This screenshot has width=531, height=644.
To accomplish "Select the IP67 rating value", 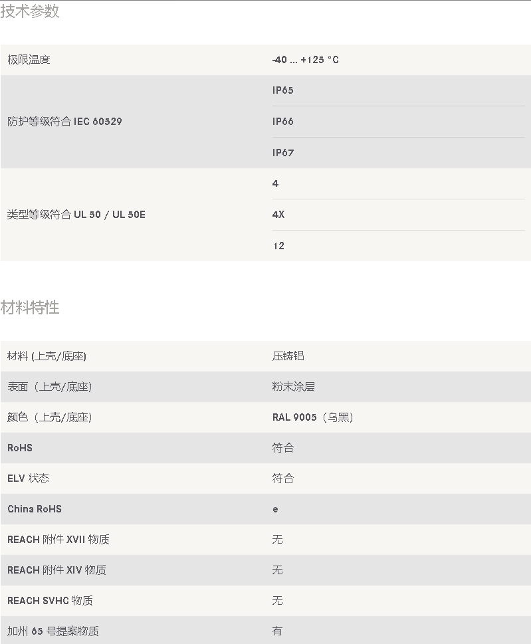I will (x=282, y=153).
